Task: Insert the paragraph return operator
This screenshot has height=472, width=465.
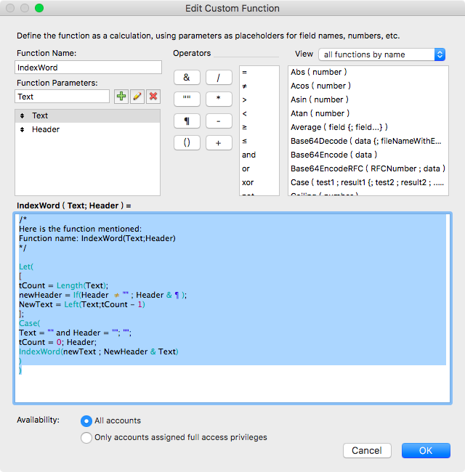Action: click(187, 121)
